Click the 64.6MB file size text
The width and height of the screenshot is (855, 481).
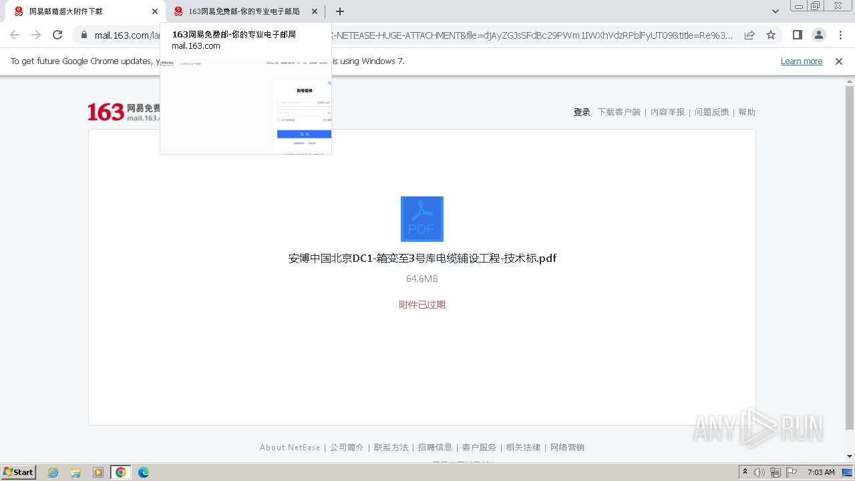(x=422, y=279)
